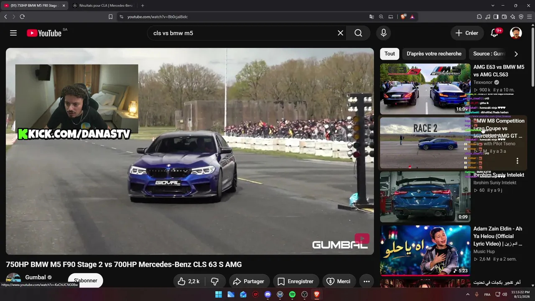Viewport: 535px width, 301px height.
Task: Open the RACE 2 video thumbnail
Action: 425,143
